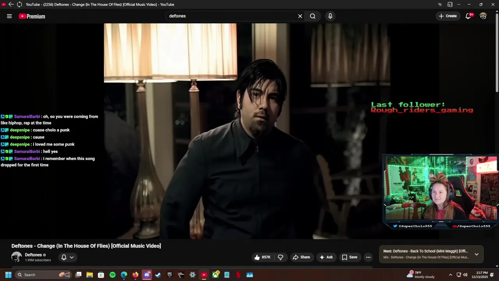Open Task View on the taskbar
The width and height of the screenshot is (499, 281).
point(78,275)
